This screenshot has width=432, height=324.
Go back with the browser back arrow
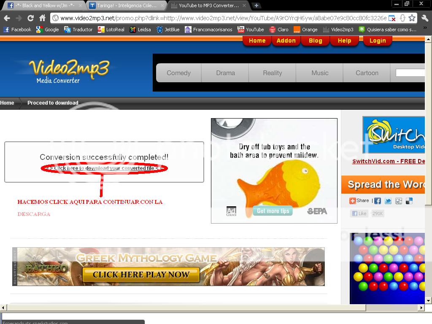pos(7,18)
